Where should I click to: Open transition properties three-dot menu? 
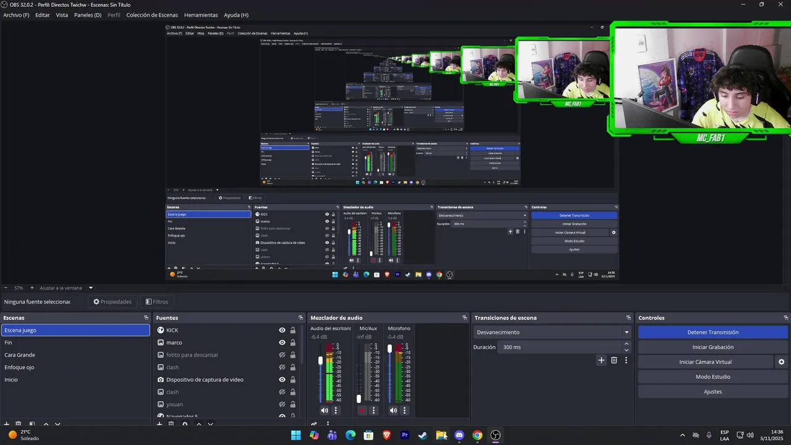[626, 360]
